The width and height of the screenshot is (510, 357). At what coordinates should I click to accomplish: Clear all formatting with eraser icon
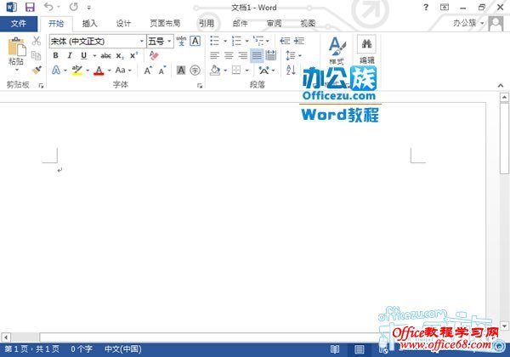(x=154, y=55)
